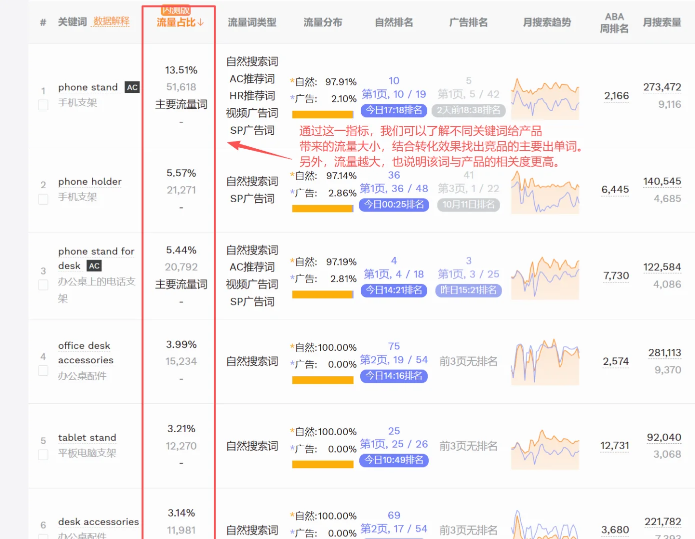Click the traffic distribution bar for phone stand
Viewport: 695px width, 539px height.
tap(323, 114)
